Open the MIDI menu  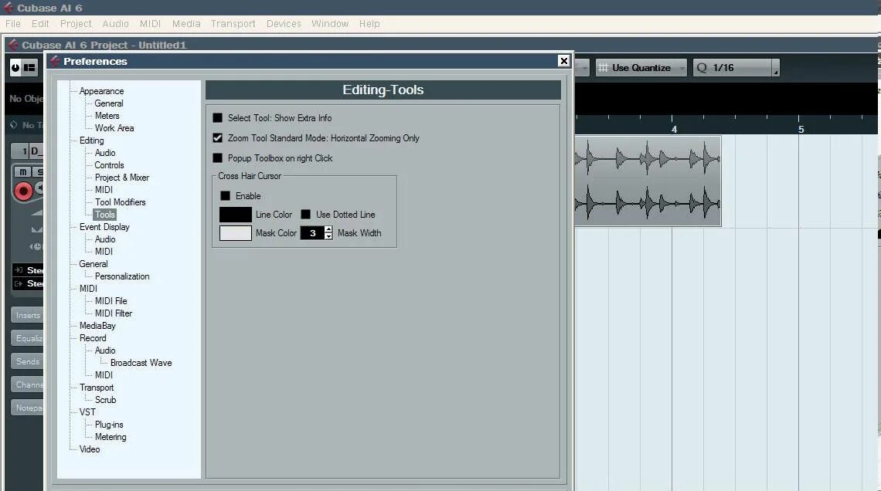tap(150, 24)
